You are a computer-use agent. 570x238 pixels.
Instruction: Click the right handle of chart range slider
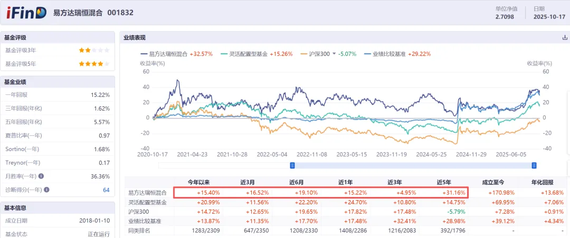(534, 165)
